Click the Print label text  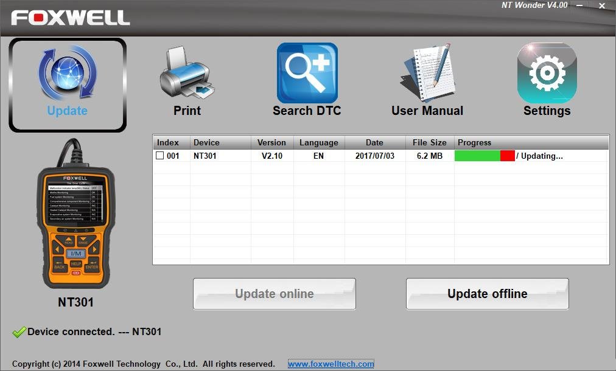tap(187, 111)
